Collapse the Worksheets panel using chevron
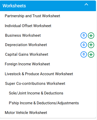97x120 pixels. click(86, 4)
